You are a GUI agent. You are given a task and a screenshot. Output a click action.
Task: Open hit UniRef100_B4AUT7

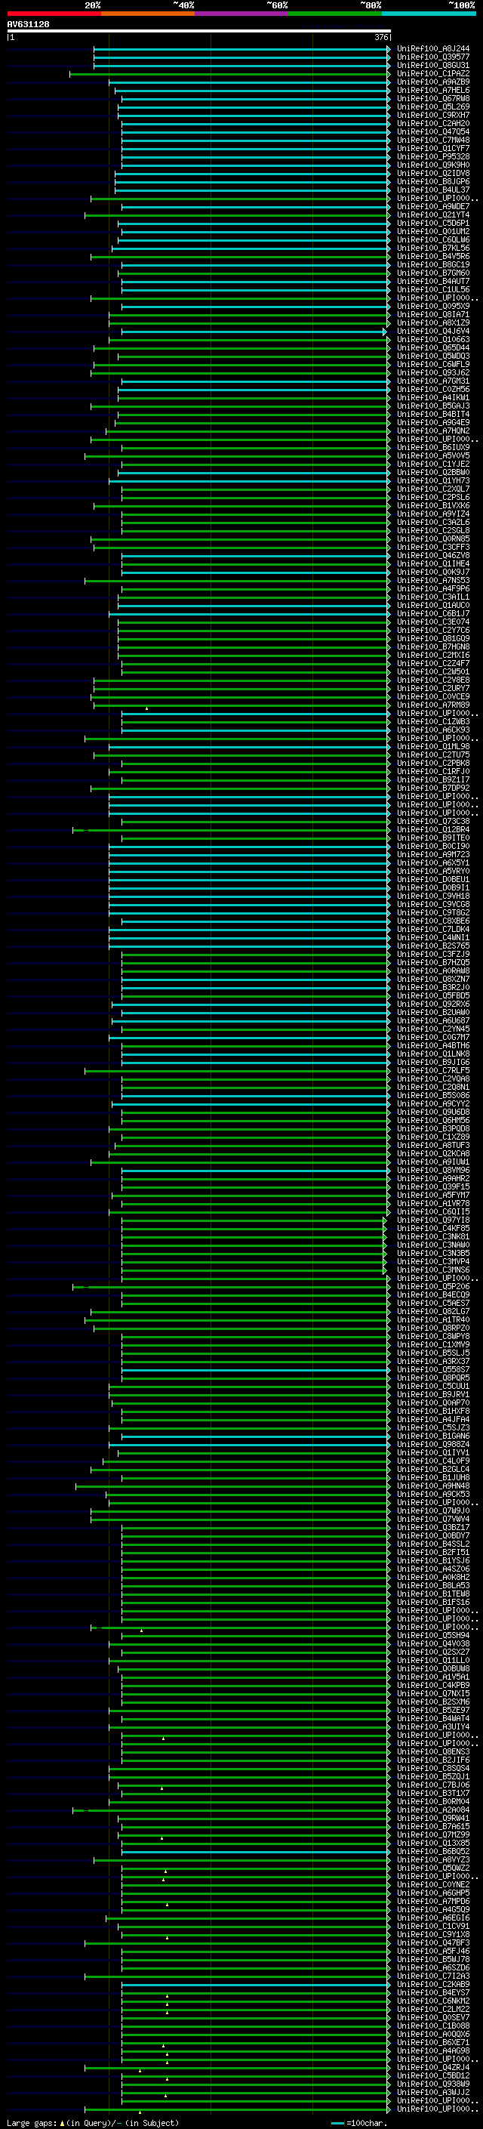pyautogui.click(x=433, y=281)
